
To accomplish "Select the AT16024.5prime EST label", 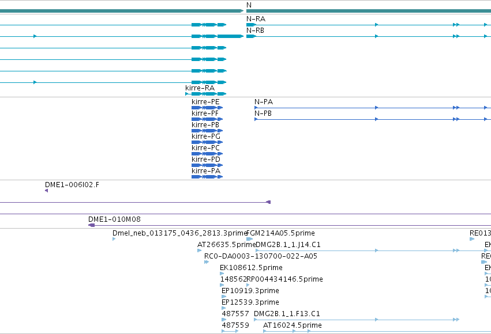I will (292, 325).
